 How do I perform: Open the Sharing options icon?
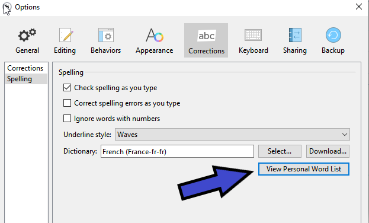(x=295, y=35)
